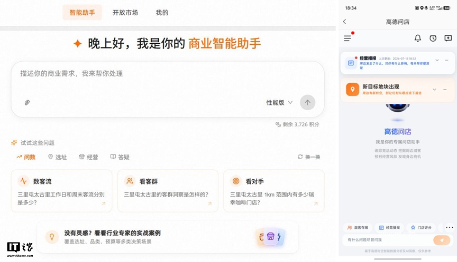457x262 pixels.
Task: Click arrow icon on 数客流 card
Action: point(104,203)
